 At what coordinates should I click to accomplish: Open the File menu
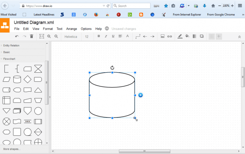click(17, 29)
